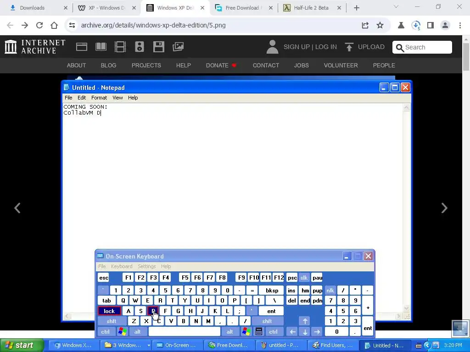
Task: Click the On-Screen Keyboard bksp key
Action: (x=272, y=290)
